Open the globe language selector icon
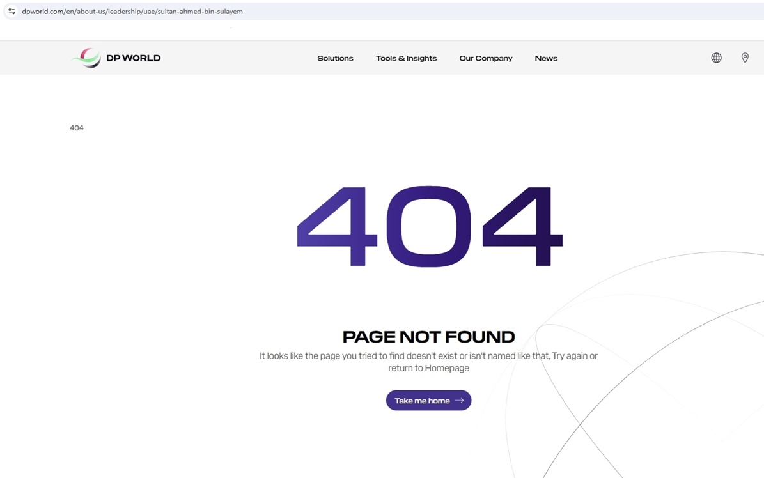Image resolution: width=764 pixels, height=478 pixels. tap(716, 58)
